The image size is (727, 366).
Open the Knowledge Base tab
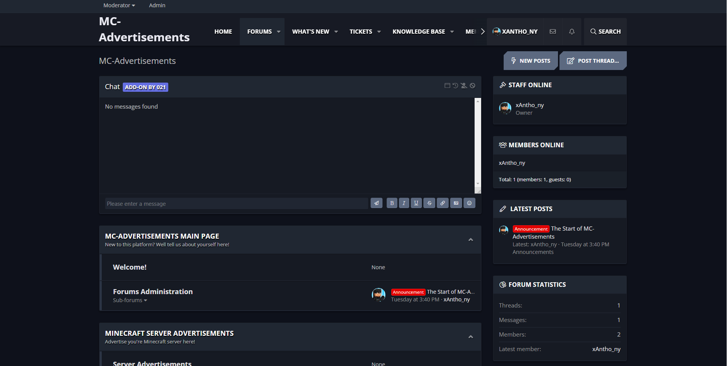pyautogui.click(x=419, y=32)
